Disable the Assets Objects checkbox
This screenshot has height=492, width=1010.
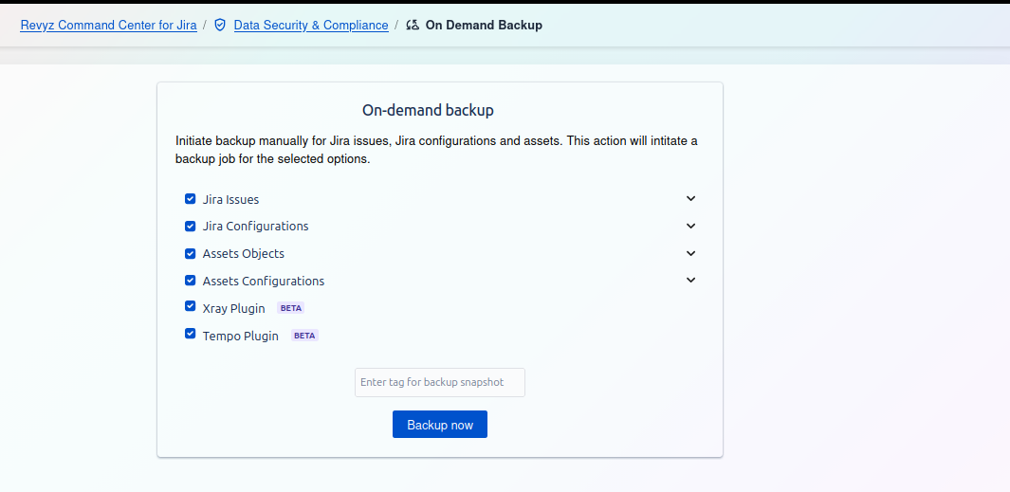[x=190, y=254]
